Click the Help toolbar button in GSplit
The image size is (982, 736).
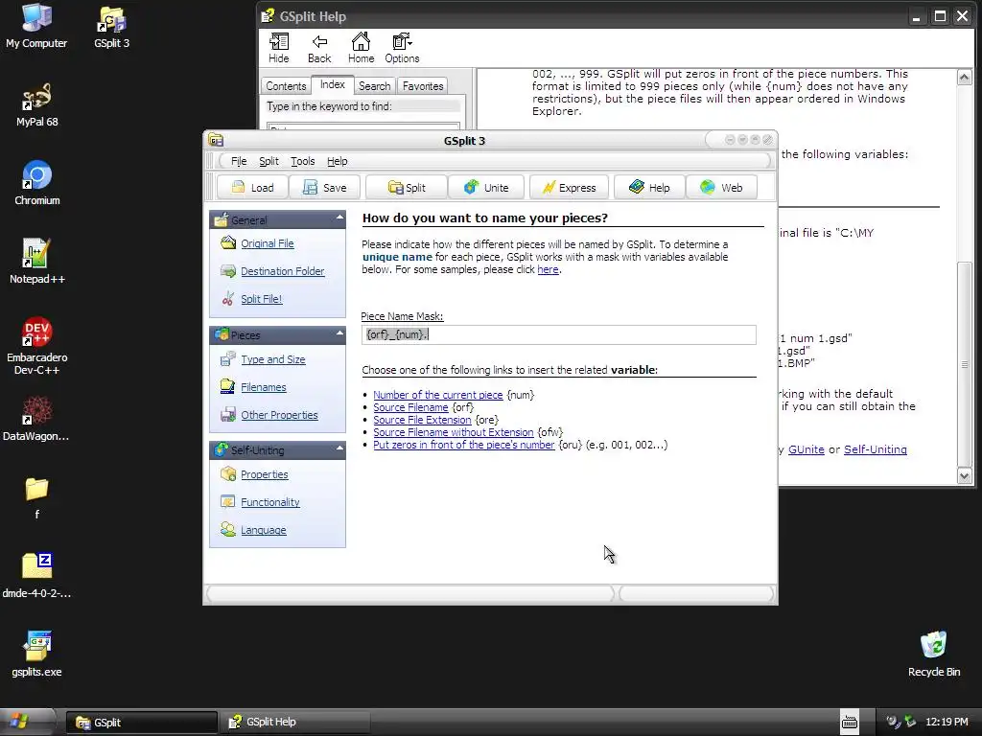pyautogui.click(x=649, y=188)
